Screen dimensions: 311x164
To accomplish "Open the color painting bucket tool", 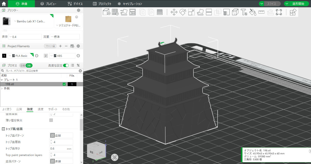I will pos(252,12).
